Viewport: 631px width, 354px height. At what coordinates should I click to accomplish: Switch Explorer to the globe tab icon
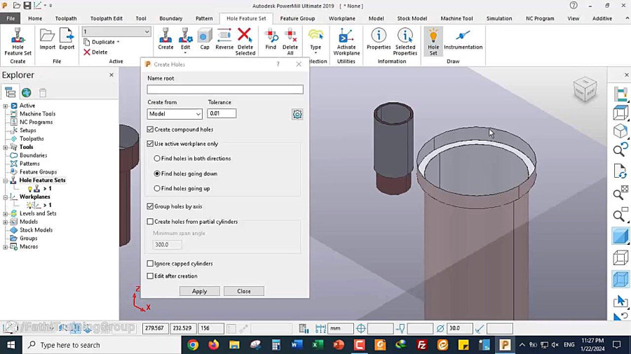coord(27,93)
